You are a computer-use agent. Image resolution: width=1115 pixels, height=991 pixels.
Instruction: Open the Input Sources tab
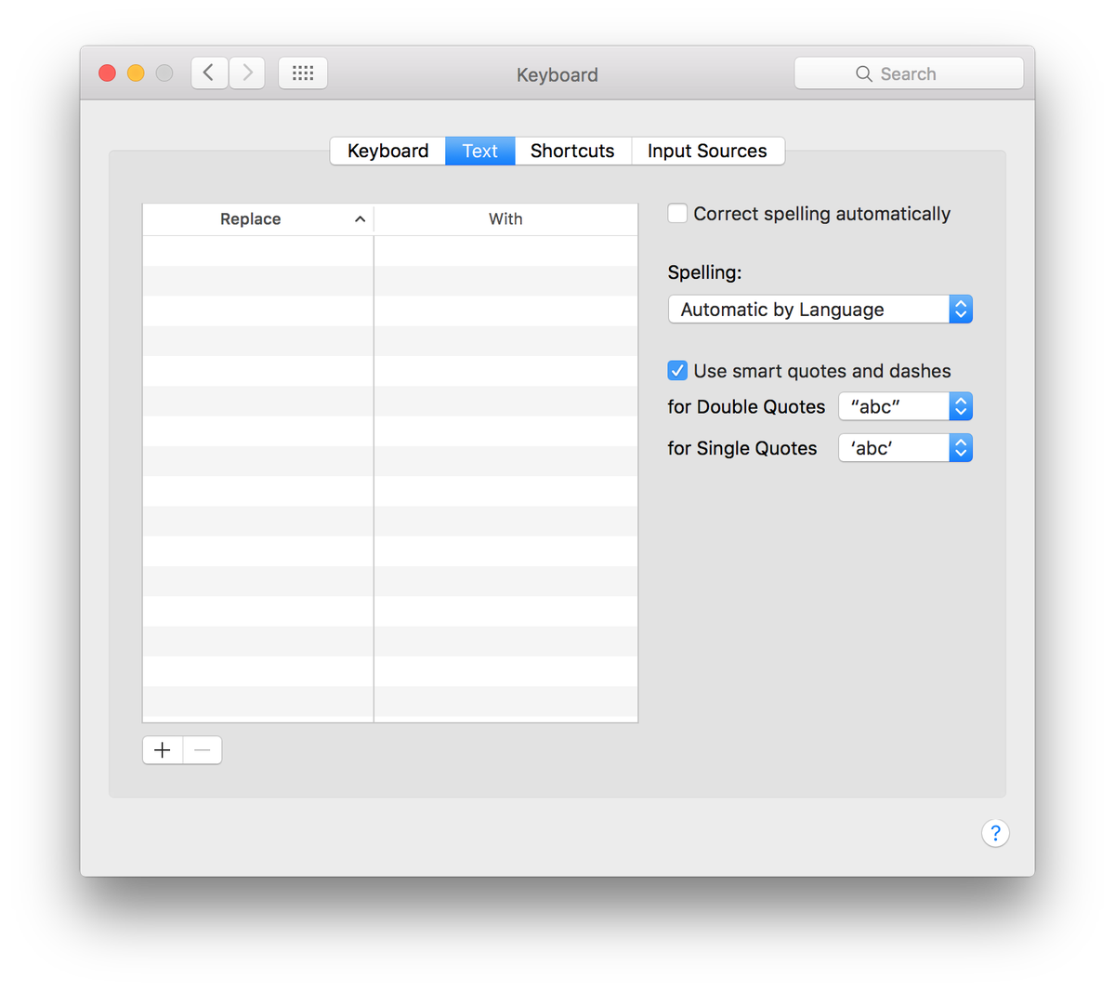tap(707, 151)
